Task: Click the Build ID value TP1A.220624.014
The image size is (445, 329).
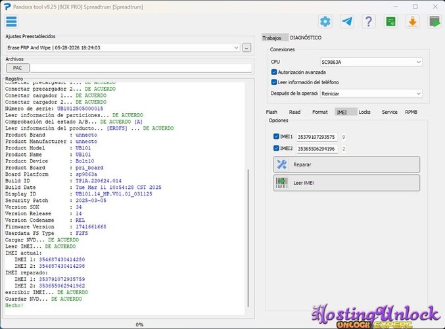Action: coord(98,181)
